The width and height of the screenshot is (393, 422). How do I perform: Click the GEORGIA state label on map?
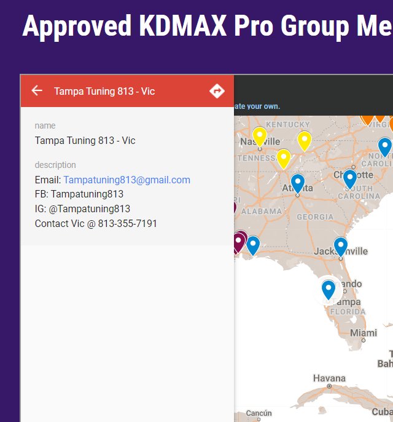315,217
